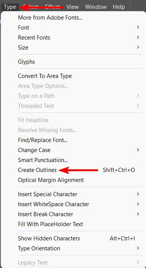The height and width of the screenshot is (268, 146).
Task: Choose Create Outlines command
Action: pyautogui.click(x=37, y=170)
